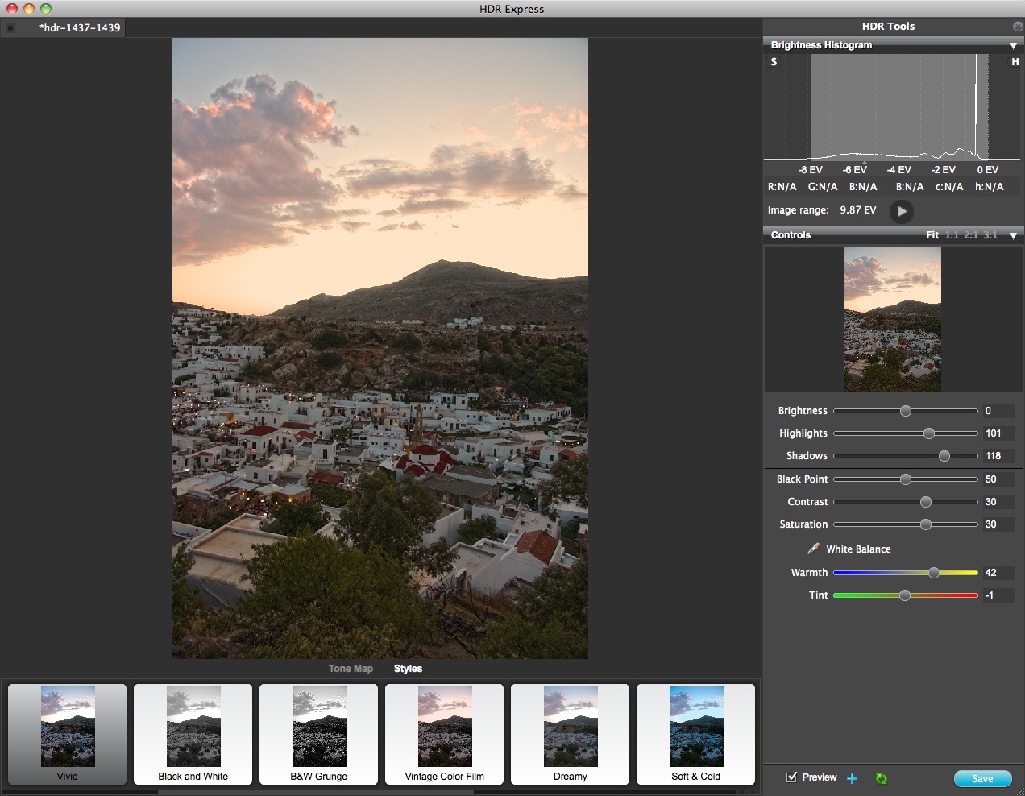Click the Highlights value field showing 101
1025x796 pixels.
pyautogui.click(x=998, y=433)
